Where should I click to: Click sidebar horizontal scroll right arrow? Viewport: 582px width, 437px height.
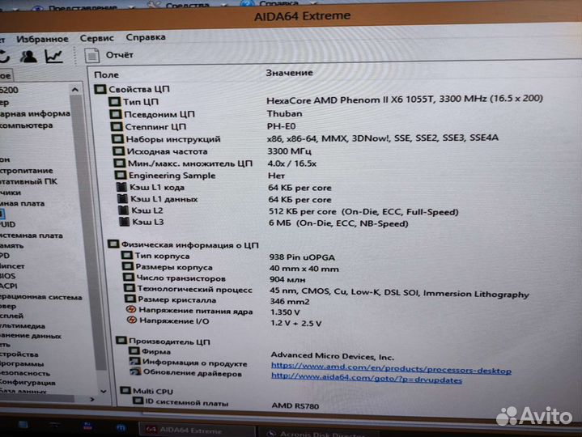point(92,399)
